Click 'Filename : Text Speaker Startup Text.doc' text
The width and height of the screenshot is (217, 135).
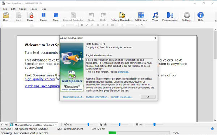click(24, 129)
